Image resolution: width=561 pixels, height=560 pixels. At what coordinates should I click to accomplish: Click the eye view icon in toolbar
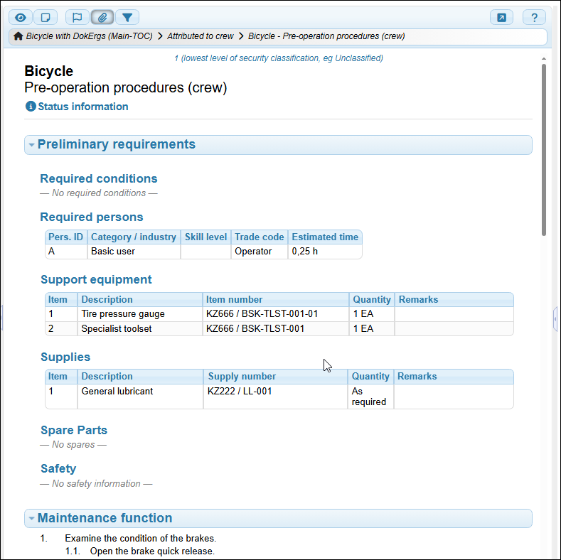[x=21, y=18]
